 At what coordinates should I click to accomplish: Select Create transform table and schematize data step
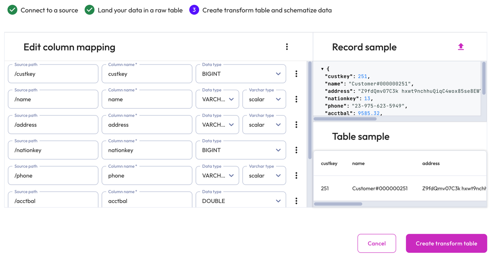(x=267, y=10)
